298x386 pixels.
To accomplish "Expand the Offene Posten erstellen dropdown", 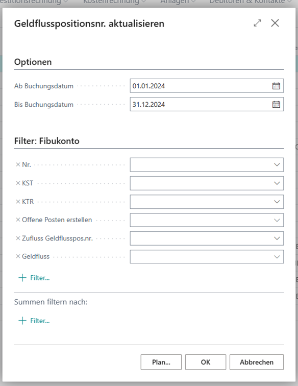I will pyautogui.click(x=277, y=220).
